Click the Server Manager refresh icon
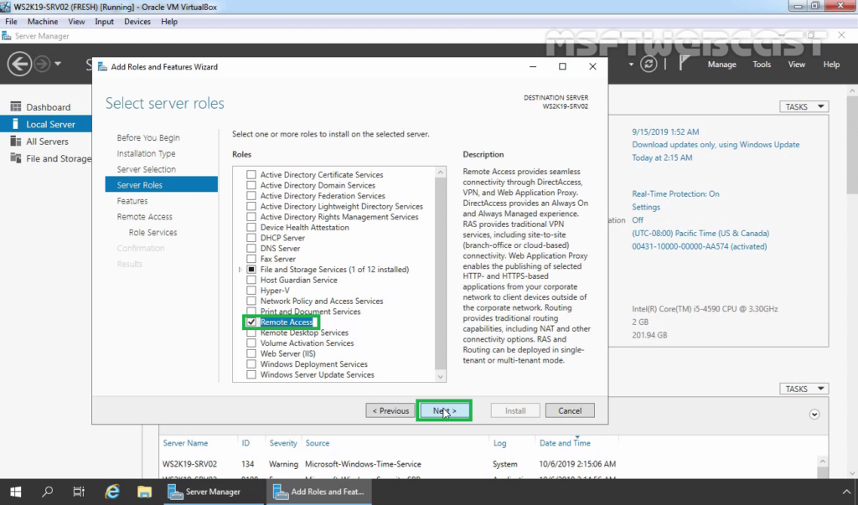The image size is (858, 505). pos(649,64)
